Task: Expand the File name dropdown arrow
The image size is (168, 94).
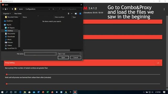Action: [55, 54]
